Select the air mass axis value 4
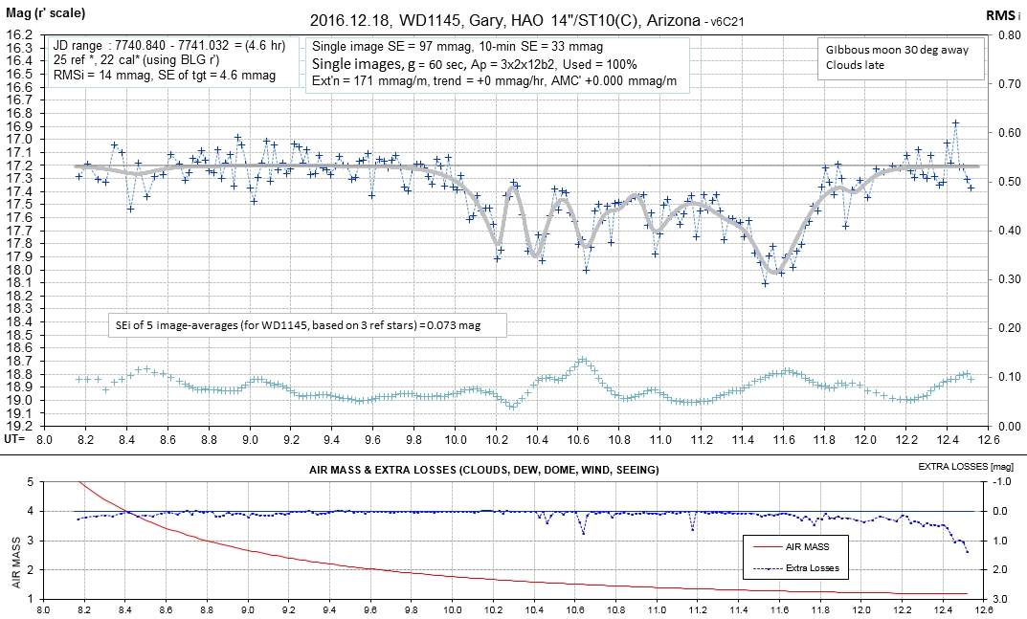1027x619 pixels. click(x=30, y=512)
